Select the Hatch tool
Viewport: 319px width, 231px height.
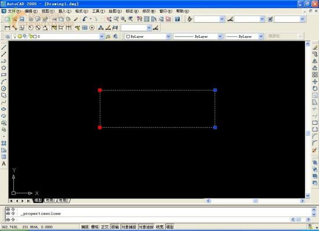click(x=3, y=143)
